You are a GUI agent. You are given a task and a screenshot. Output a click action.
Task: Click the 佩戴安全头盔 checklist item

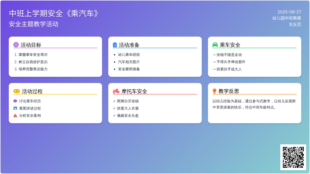[128, 115]
